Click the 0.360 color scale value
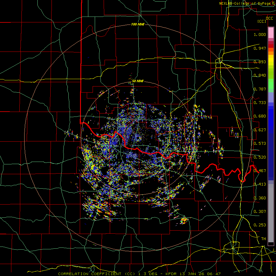The image size is (276, 276). coord(260,198)
